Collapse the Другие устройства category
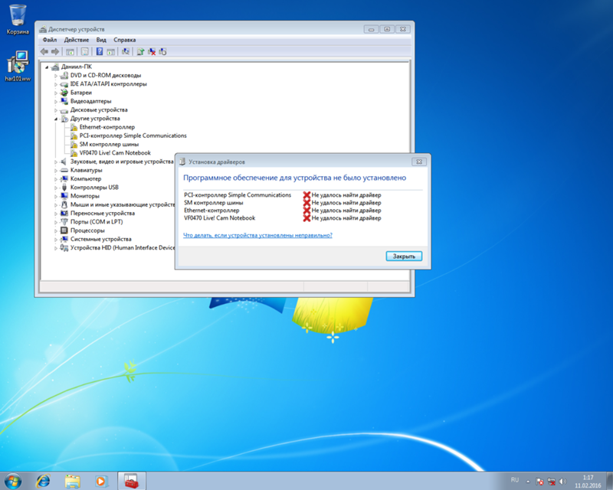Screen dimensions: 613x490 (57, 119)
